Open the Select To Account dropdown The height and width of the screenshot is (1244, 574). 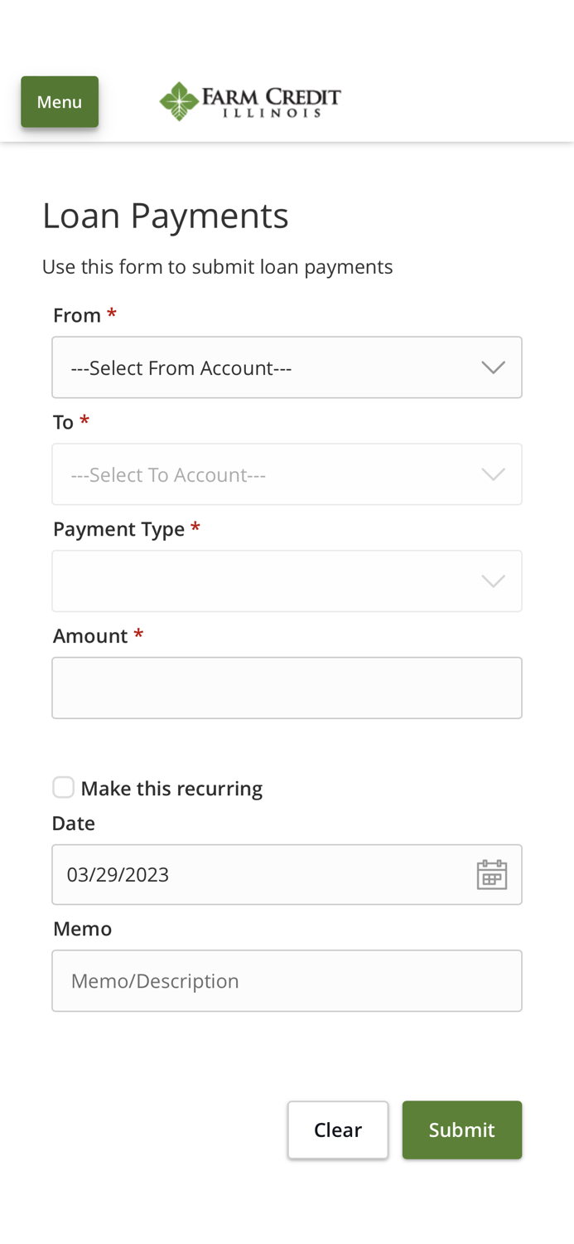tap(287, 473)
